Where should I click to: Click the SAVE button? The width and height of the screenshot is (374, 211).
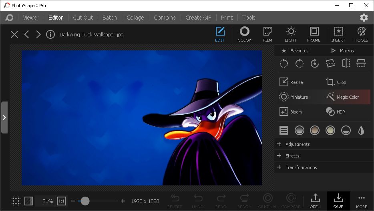(338, 201)
